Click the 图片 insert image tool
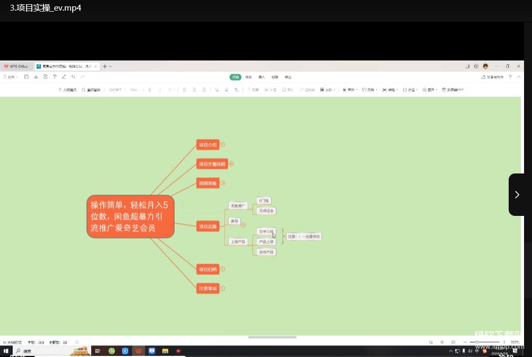 tap(287, 90)
